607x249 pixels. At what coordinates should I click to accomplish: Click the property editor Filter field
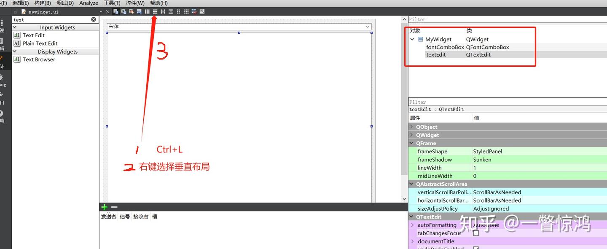tap(508, 102)
